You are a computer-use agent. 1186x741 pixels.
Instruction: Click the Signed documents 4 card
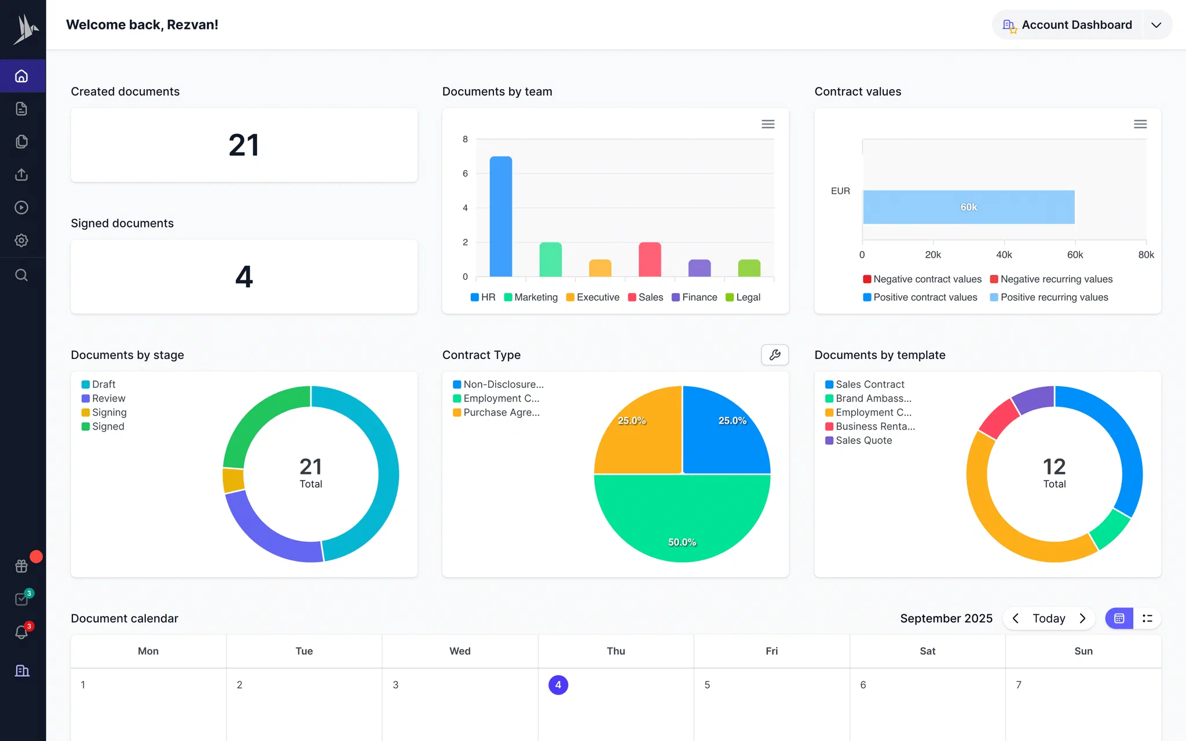point(244,277)
